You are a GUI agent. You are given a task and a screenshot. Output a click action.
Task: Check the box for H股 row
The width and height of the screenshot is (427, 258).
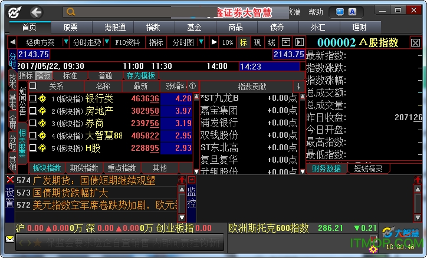(33, 148)
